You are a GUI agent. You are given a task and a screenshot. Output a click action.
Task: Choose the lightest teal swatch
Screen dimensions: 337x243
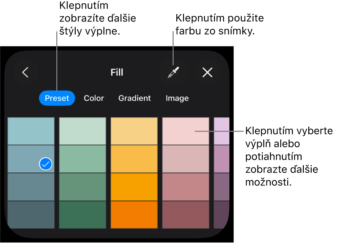(31, 131)
